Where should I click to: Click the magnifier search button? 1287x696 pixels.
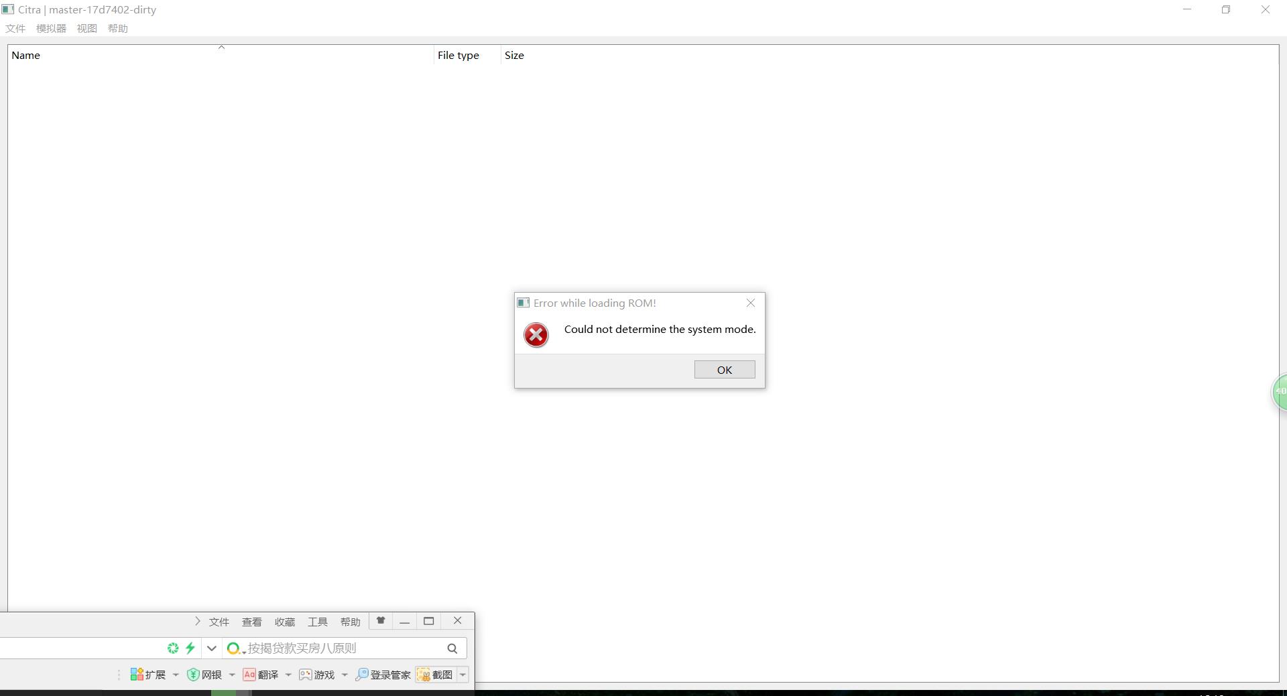coord(452,648)
